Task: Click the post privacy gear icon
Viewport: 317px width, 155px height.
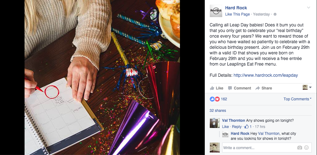Action: coord(275,14)
